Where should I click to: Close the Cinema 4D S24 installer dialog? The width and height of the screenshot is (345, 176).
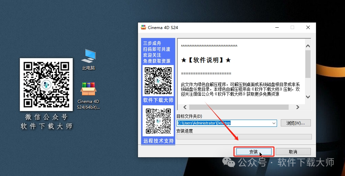pyautogui.click(x=308, y=27)
